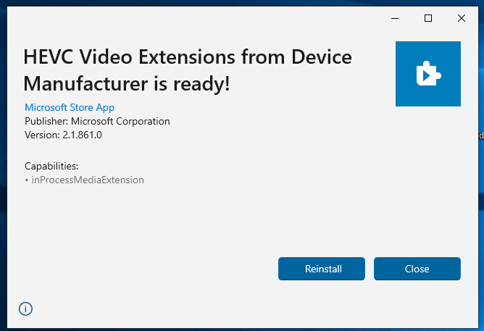The height and width of the screenshot is (331, 484).
Task: Click the Capabilities: label
Action: point(51,166)
